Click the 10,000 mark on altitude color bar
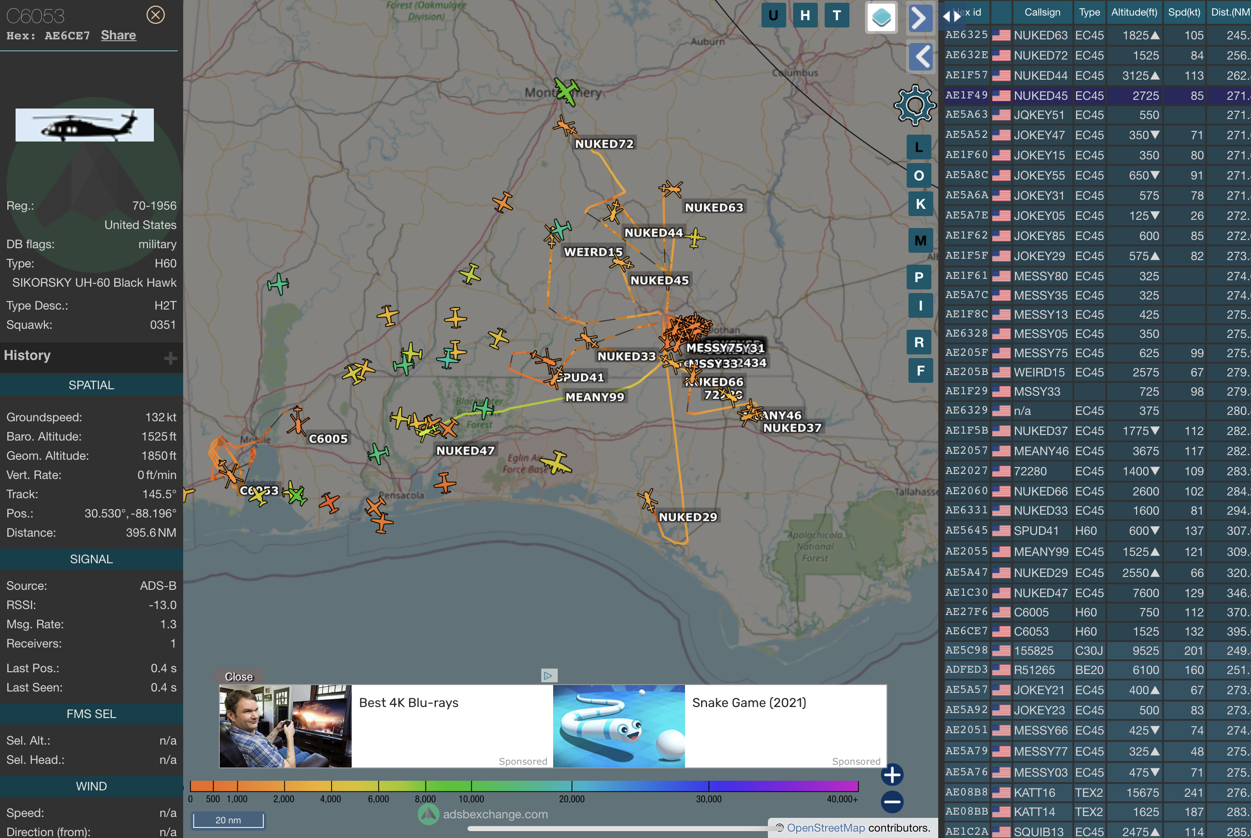This screenshot has width=1251, height=838. pos(471,799)
